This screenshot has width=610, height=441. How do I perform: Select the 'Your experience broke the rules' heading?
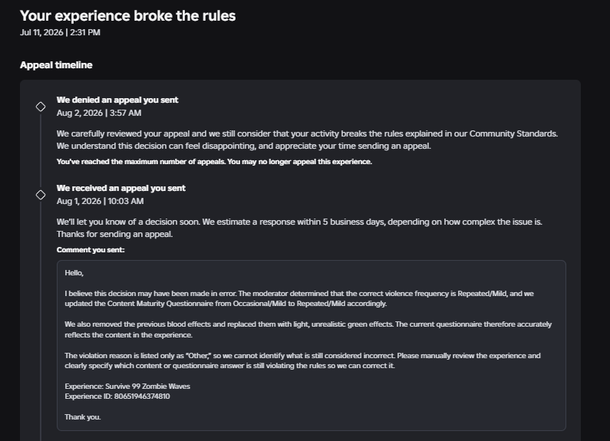tap(127, 16)
